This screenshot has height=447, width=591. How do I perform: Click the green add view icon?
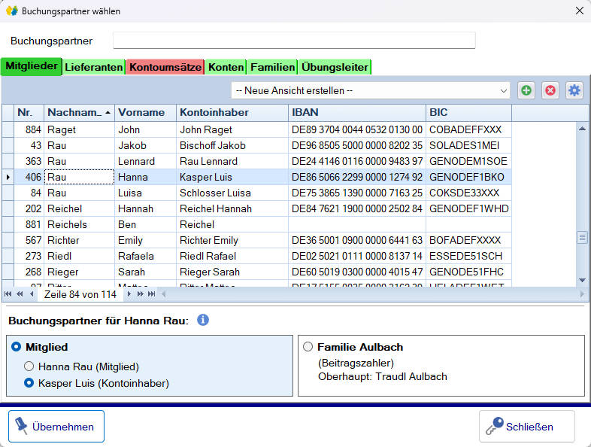pos(526,90)
